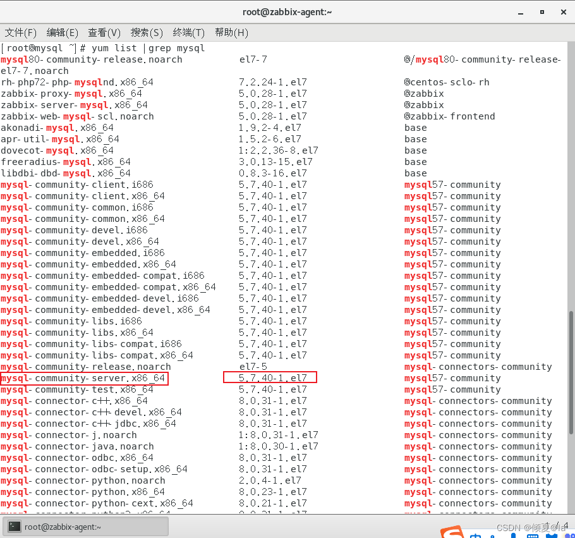The image size is (575, 538).
Task: Select mysql-community-embedded-compat.x86_64 package name
Action: [108, 287]
